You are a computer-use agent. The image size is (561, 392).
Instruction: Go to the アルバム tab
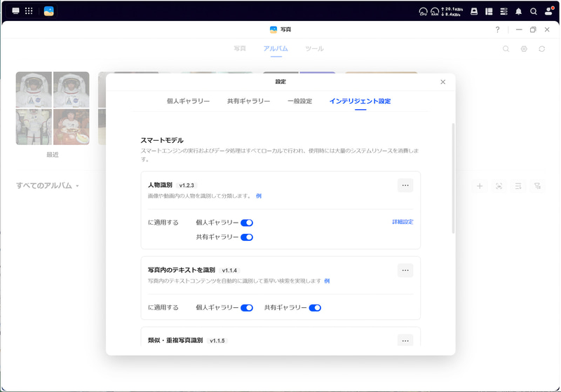tap(276, 48)
